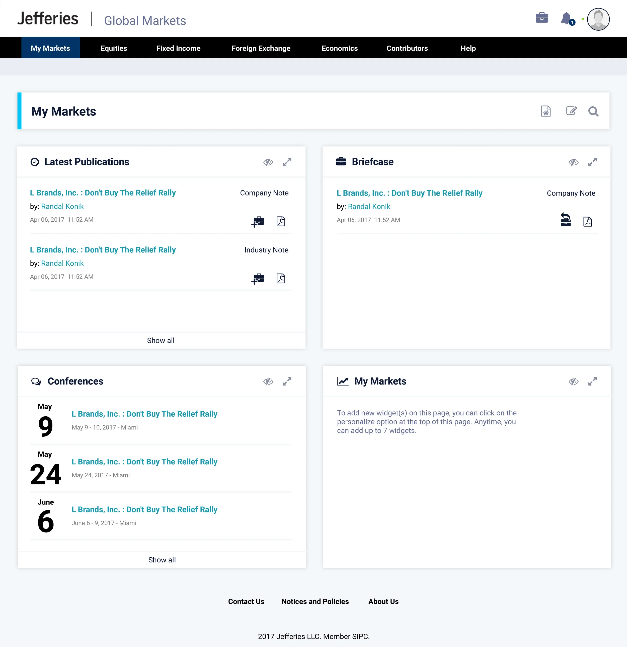Open PDF of Industry Note publication
The height and width of the screenshot is (647, 627).
click(x=281, y=278)
